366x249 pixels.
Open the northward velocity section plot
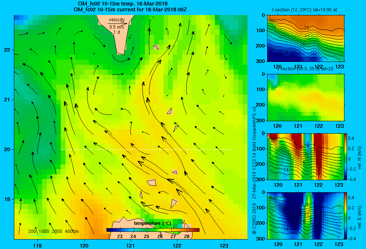point(306,156)
